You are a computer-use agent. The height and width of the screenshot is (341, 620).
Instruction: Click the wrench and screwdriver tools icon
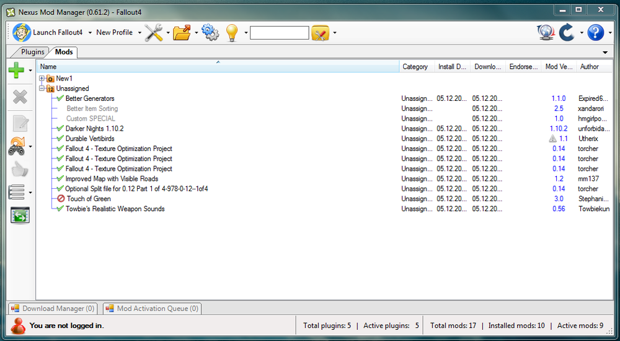tap(154, 33)
